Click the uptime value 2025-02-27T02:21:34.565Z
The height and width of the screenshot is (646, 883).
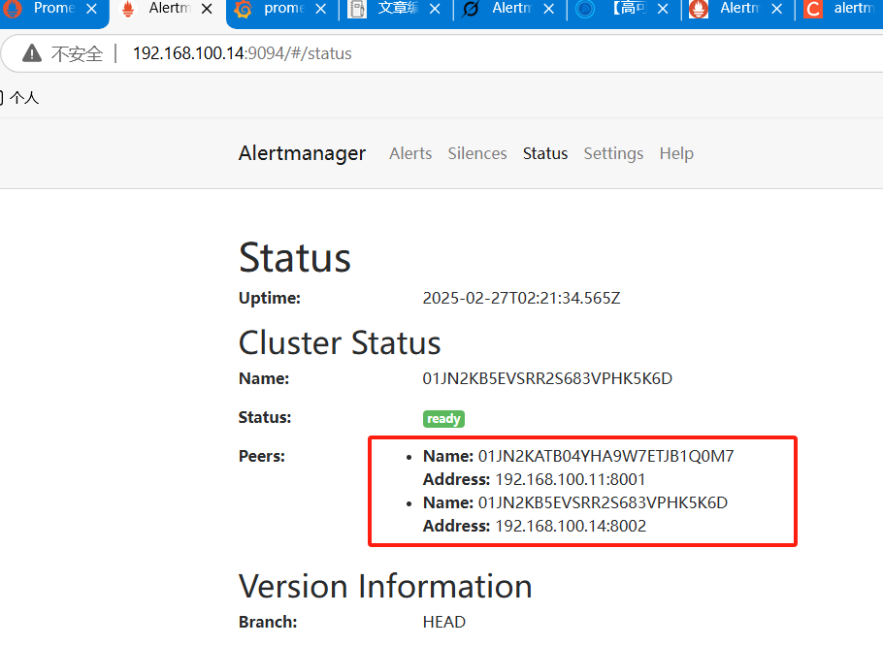(521, 298)
